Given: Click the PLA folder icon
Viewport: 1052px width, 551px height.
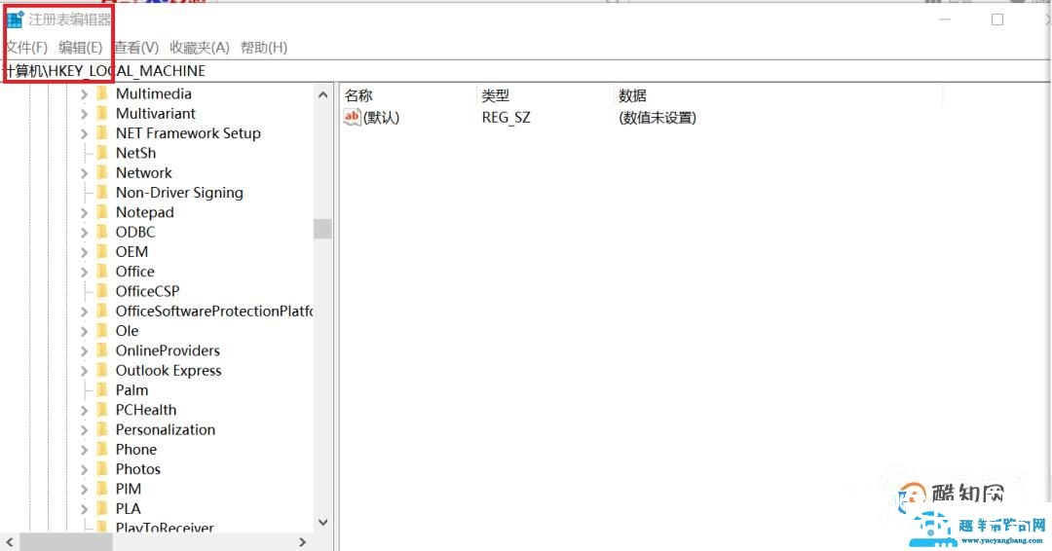Looking at the screenshot, I should click(102, 509).
